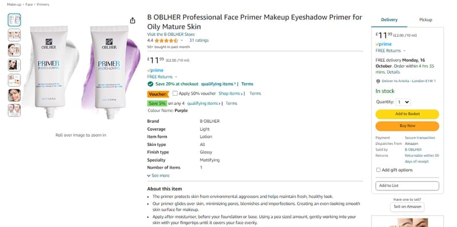Click the green checkmark beside Save 20% at checkout
The image size is (457, 227).
[150, 84]
